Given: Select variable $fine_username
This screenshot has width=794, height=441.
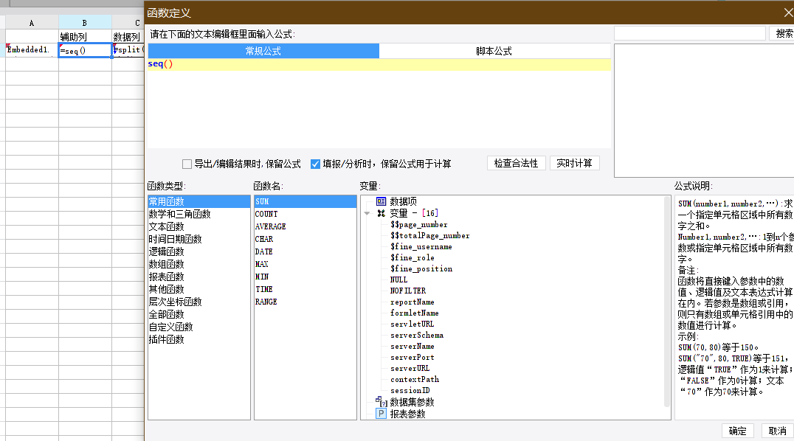Looking at the screenshot, I should [421, 246].
